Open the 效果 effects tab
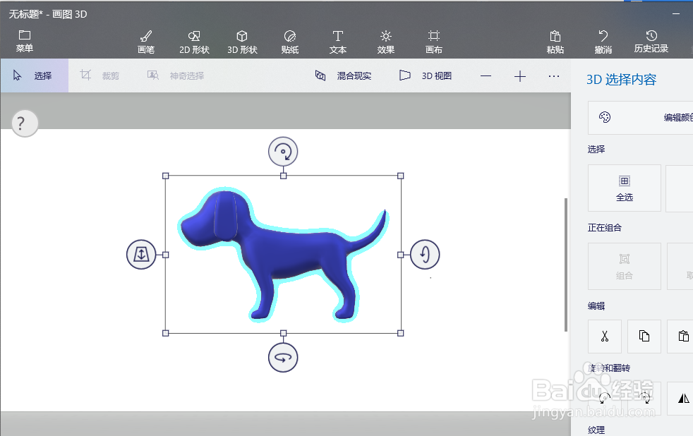This screenshot has height=436, width=693. point(386,42)
